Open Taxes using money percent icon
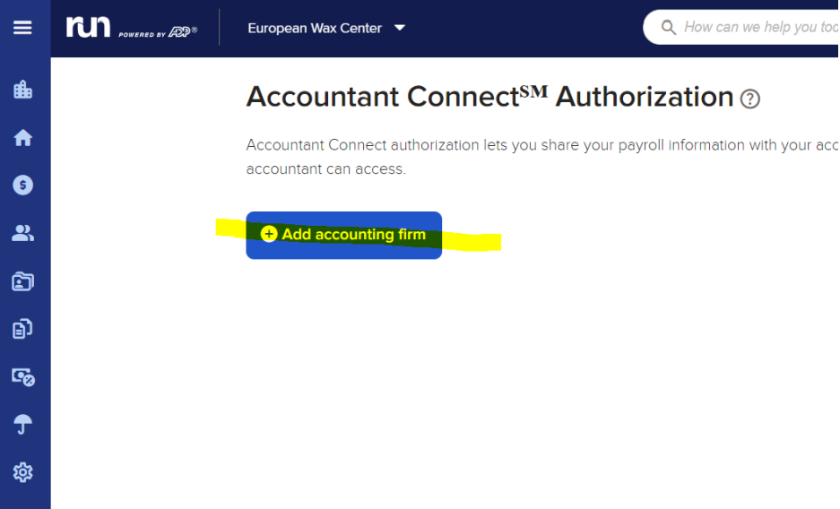 [22, 376]
